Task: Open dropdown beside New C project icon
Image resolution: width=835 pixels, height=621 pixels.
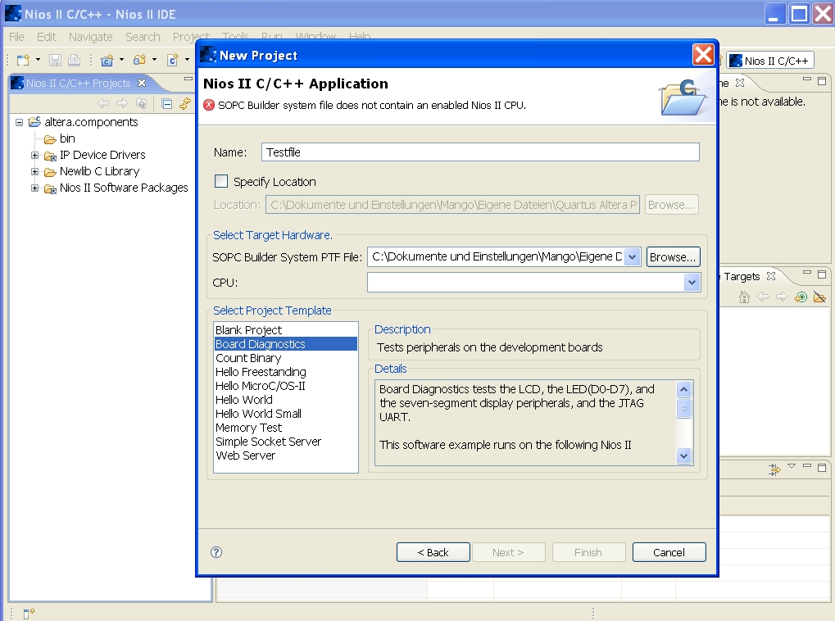Action: pos(121,60)
